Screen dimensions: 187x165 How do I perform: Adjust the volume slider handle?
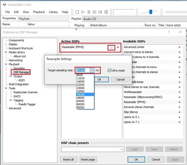click(x=151, y=12)
